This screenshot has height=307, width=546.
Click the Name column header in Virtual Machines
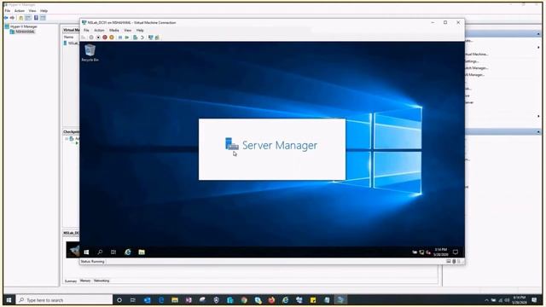coord(68,37)
